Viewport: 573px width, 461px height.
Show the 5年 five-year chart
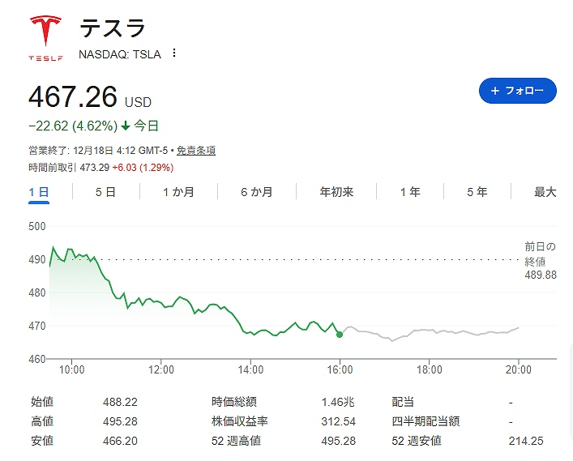(x=477, y=192)
